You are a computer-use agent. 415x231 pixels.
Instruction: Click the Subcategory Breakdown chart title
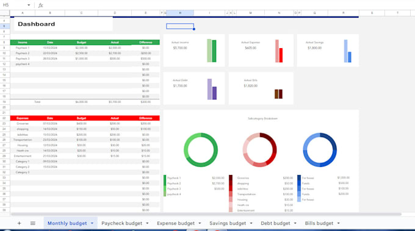pyautogui.click(x=262, y=118)
